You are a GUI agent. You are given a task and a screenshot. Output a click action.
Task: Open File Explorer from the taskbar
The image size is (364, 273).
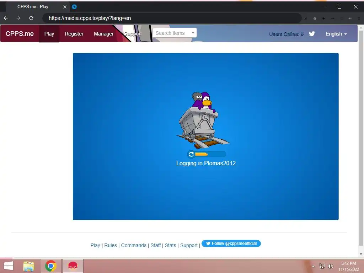click(29, 266)
